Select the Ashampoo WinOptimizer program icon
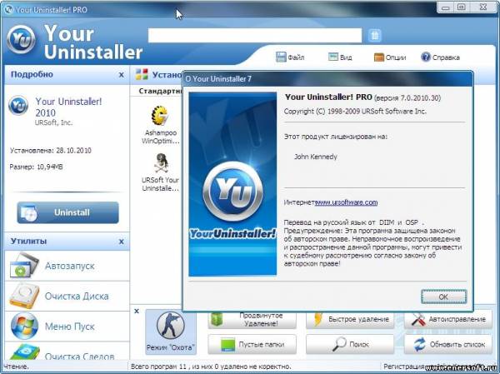This screenshot has width=500, height=374. point(160,125)
